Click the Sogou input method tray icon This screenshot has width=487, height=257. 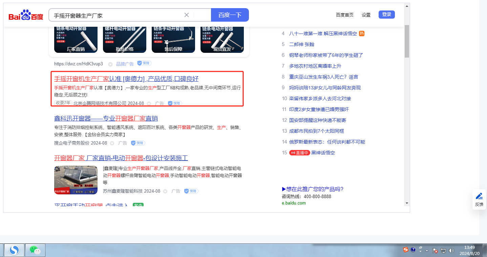405,250
